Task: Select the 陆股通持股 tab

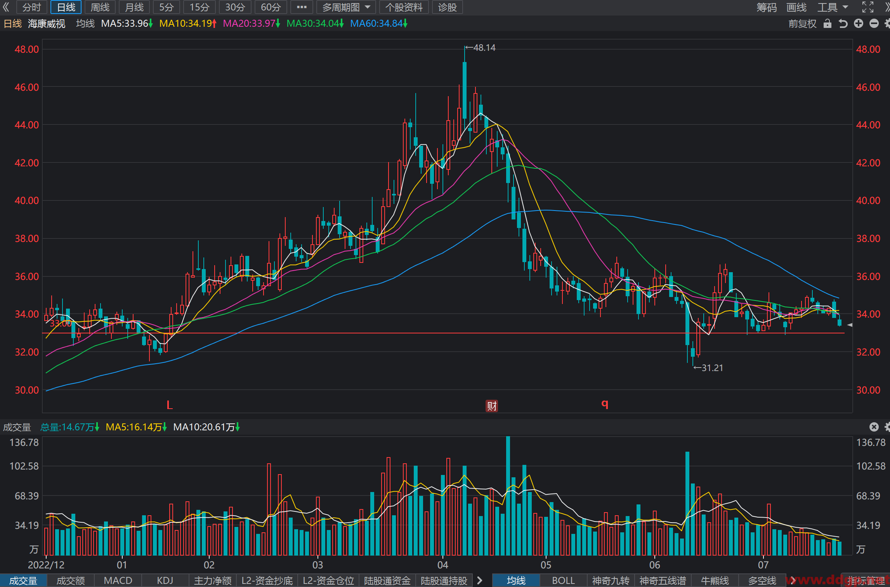Action: tap(444, 580)
